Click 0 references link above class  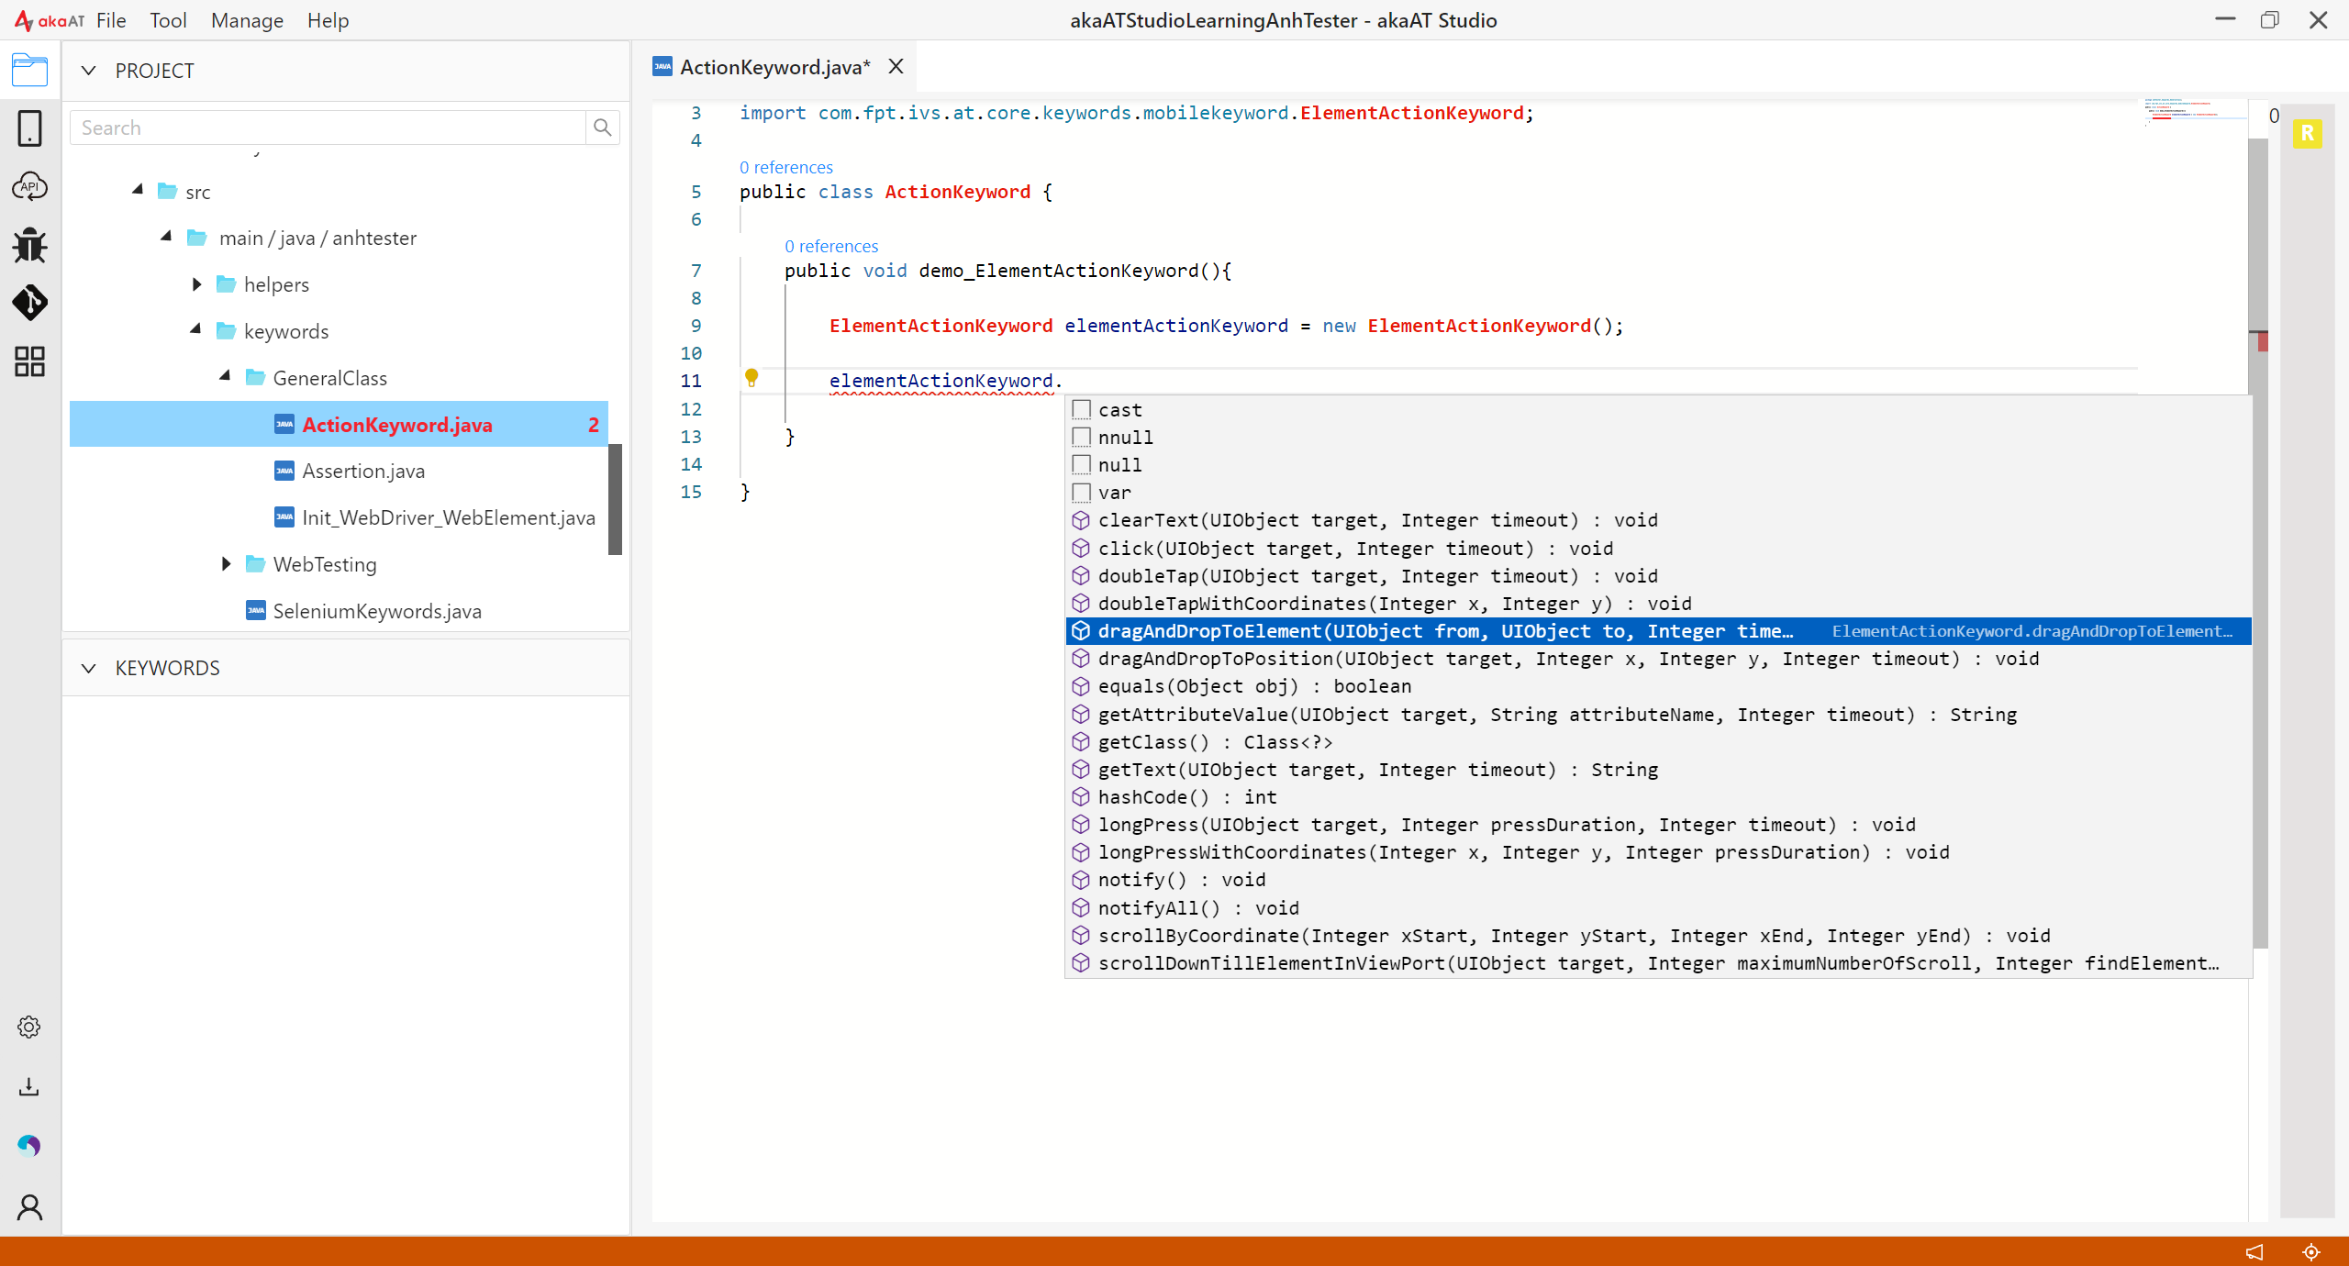click(786, 167)
